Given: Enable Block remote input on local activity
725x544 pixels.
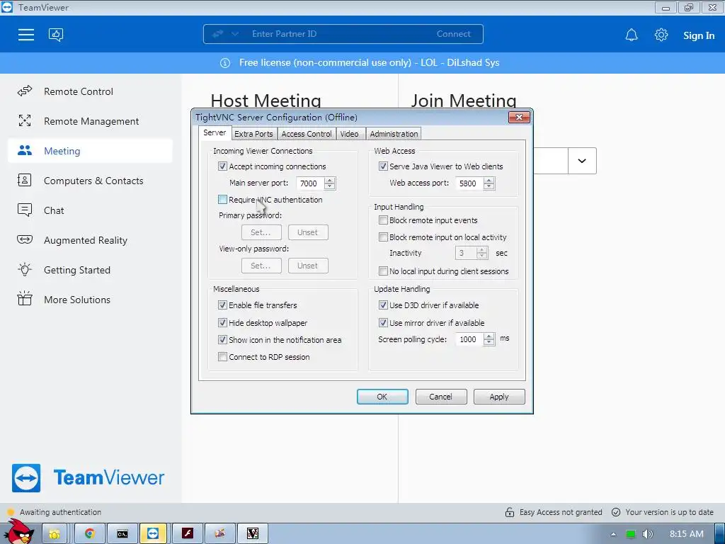Looking at the screenshot, I should point(383,237).
